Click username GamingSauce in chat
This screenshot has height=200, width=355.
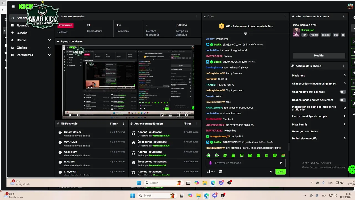(x=214, y=67)
